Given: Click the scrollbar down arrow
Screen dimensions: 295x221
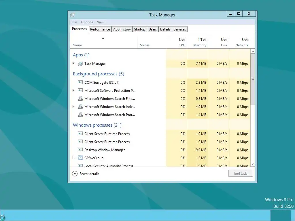Looking at the screenshot, I should (x=253, y=164).
